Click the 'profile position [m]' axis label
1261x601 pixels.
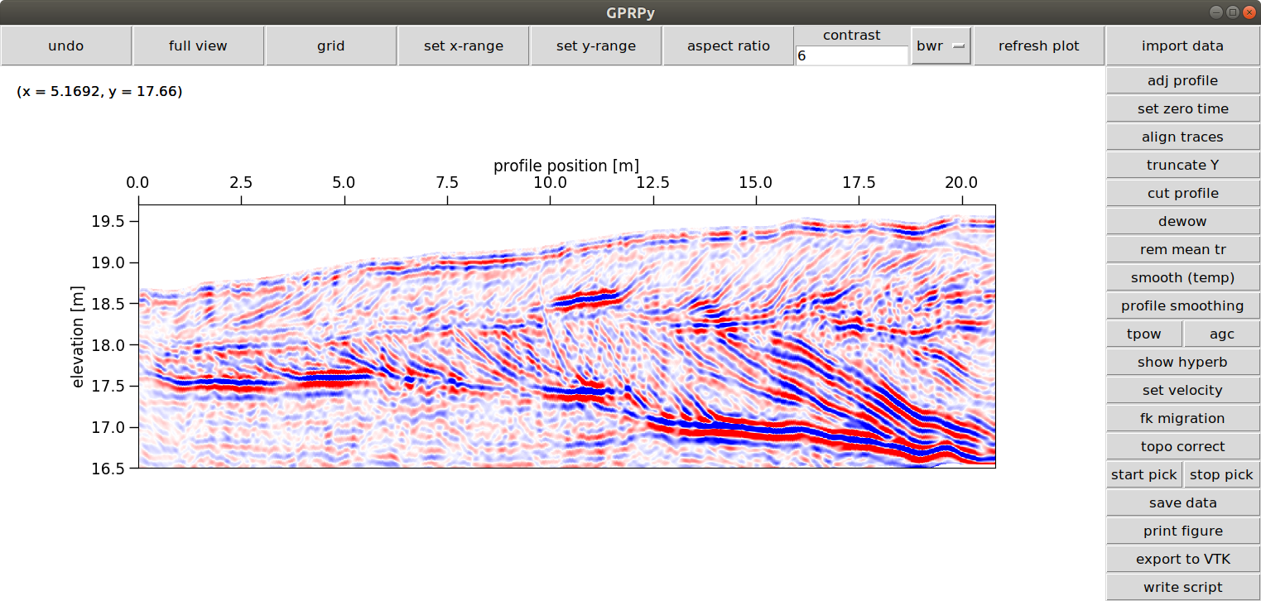566,166
